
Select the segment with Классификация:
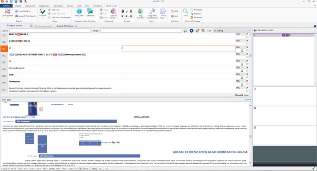(65, 69)
